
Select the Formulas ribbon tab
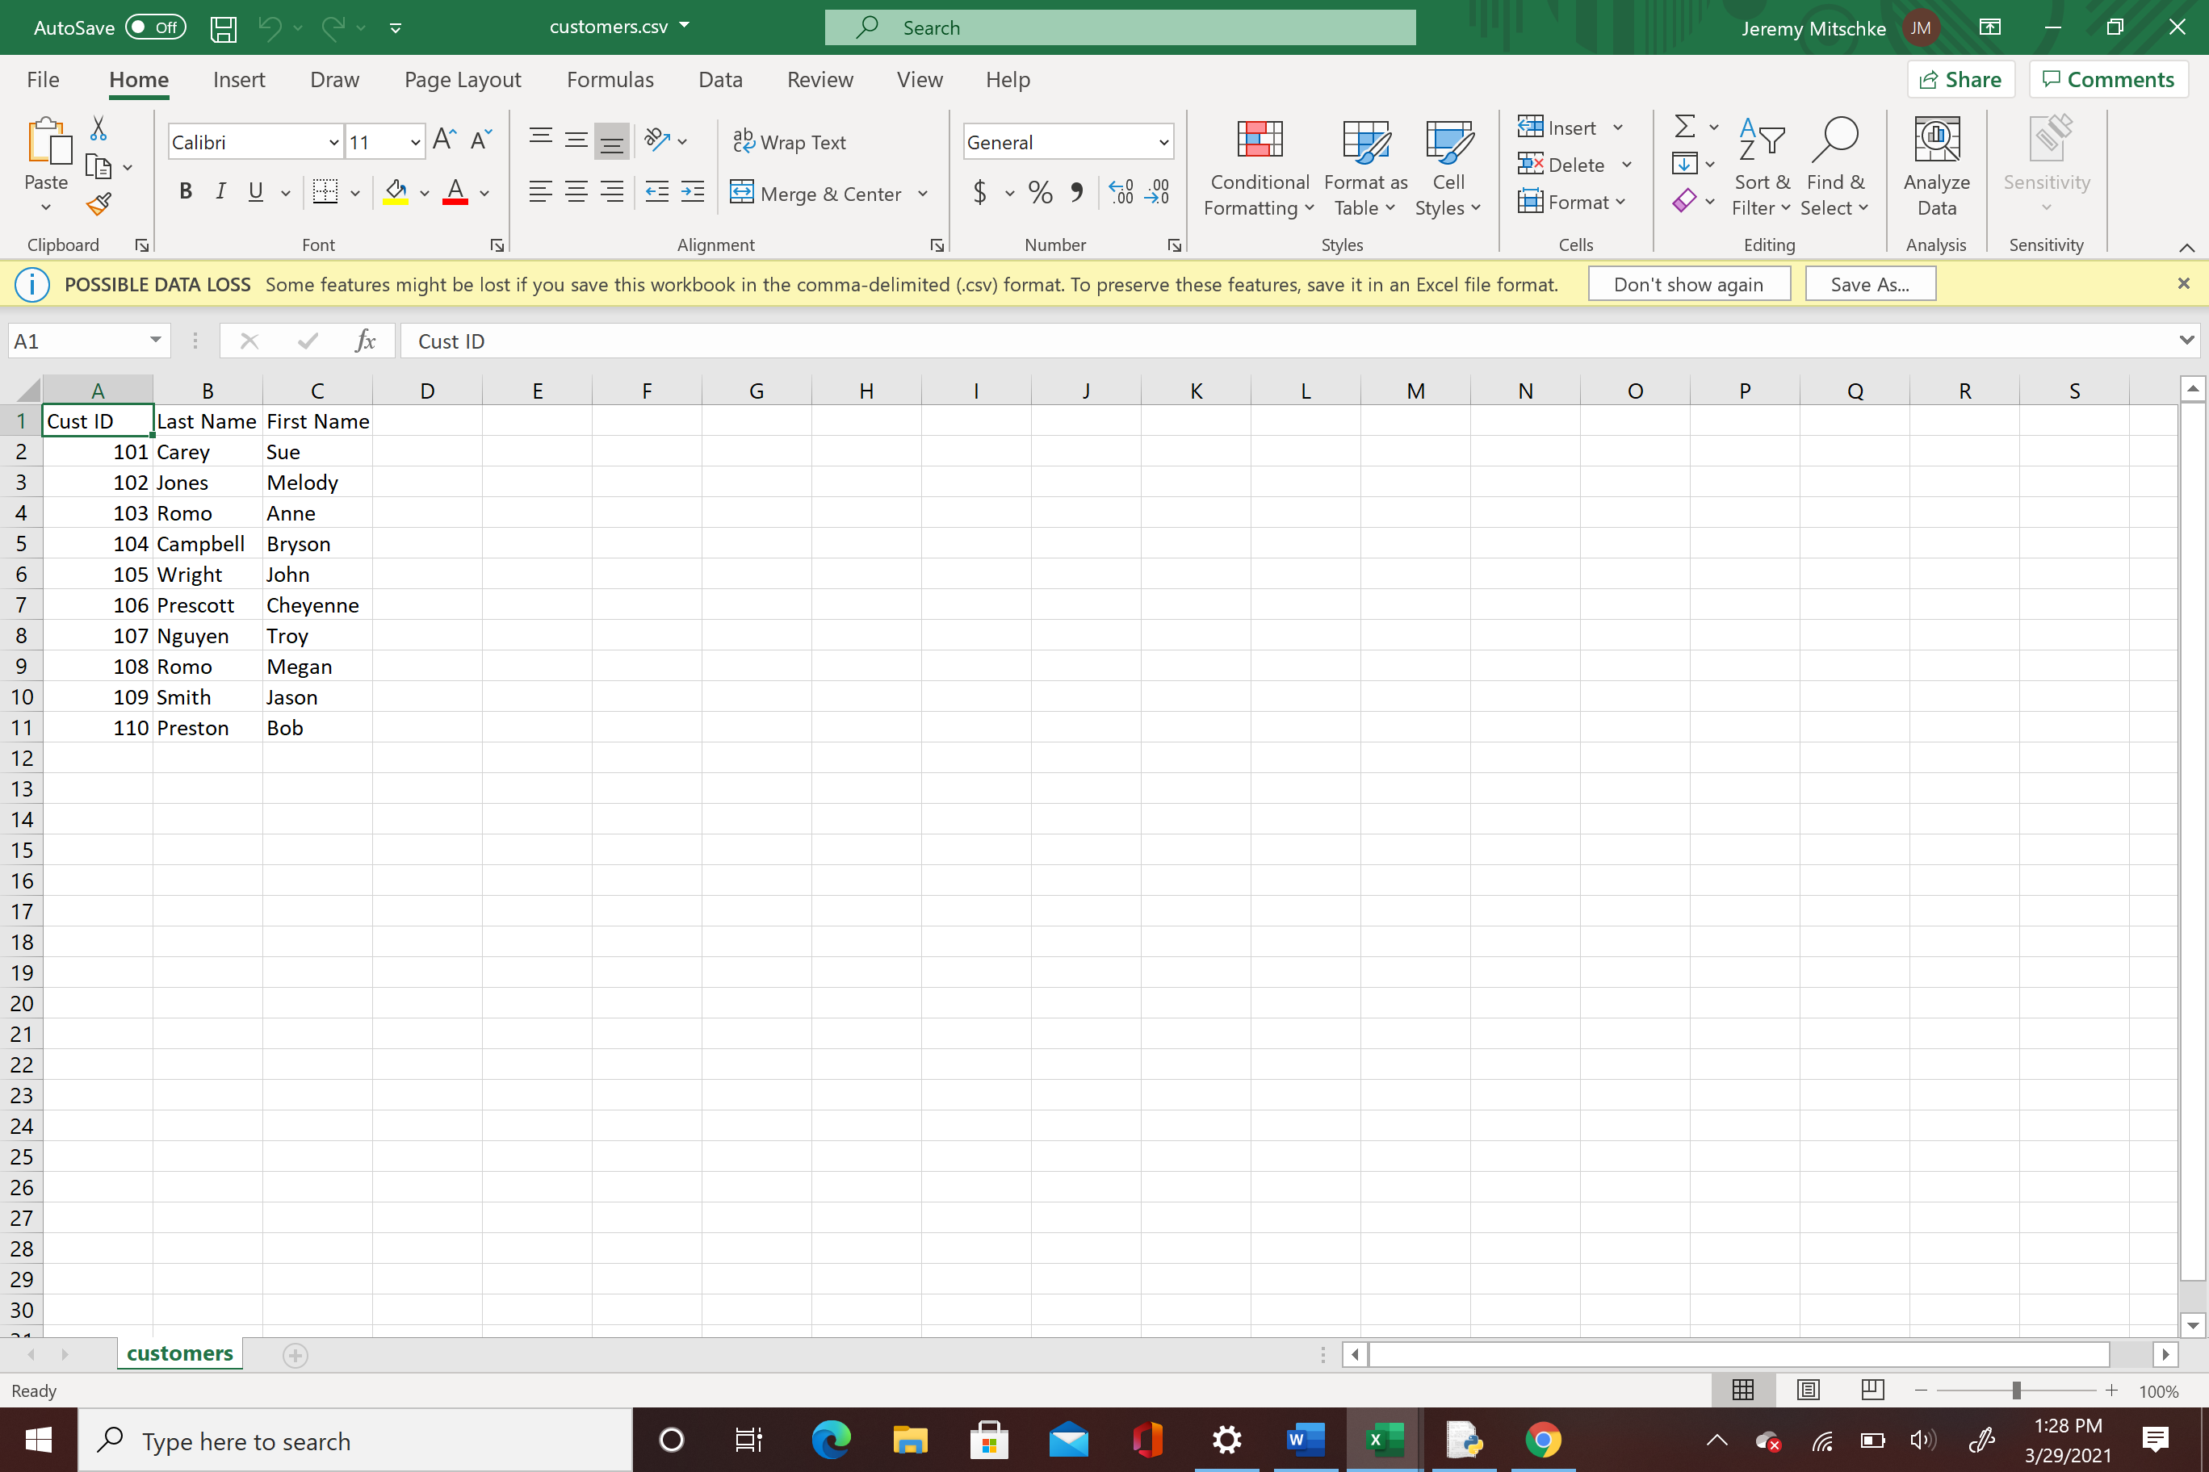click(608, 79)
